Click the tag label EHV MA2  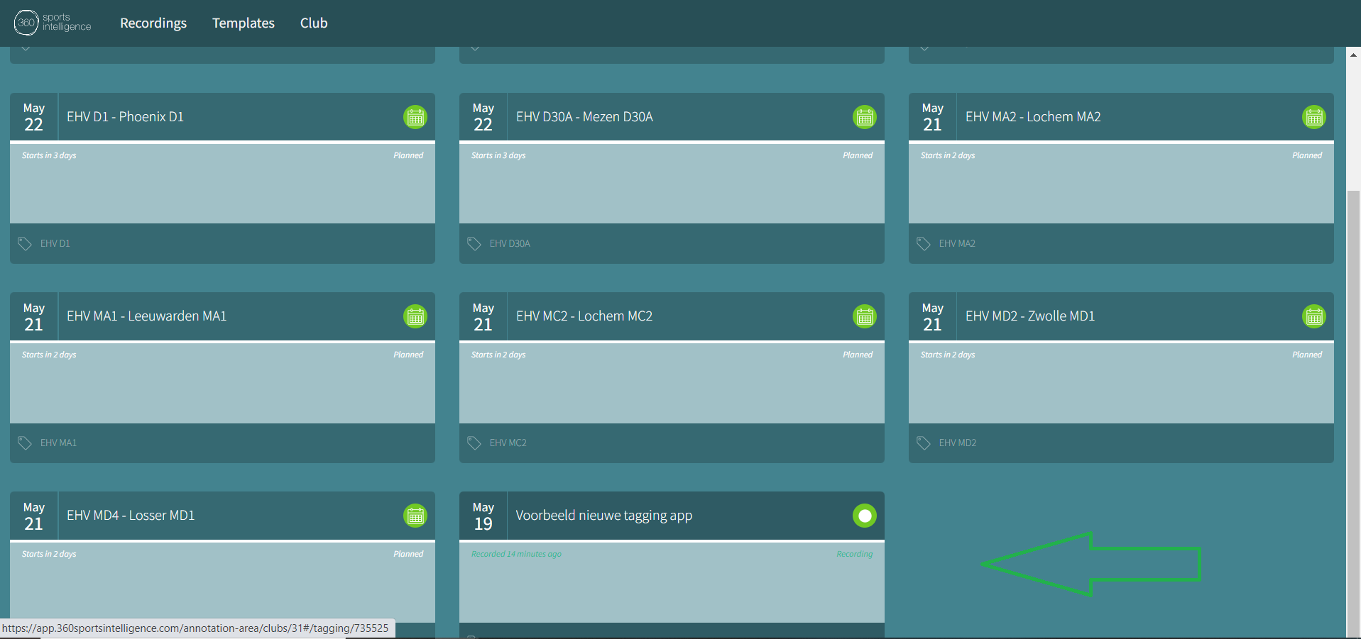tap(956, 243)
